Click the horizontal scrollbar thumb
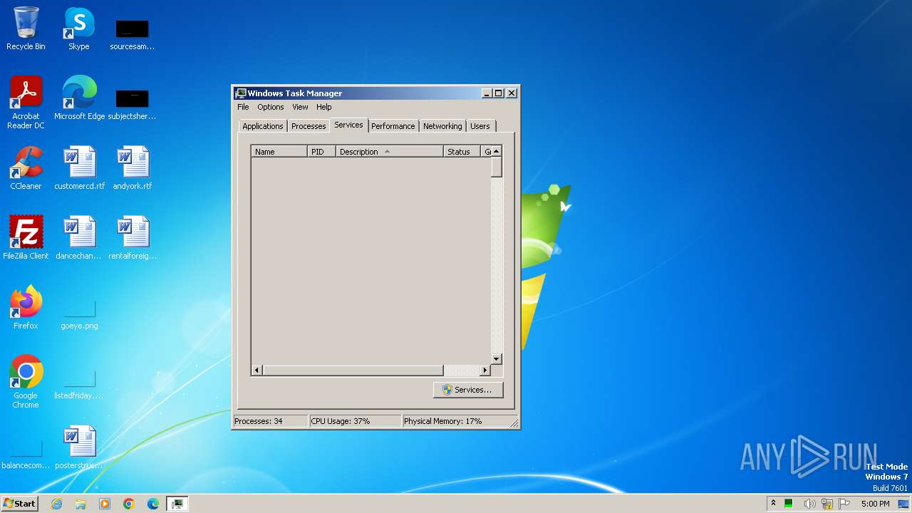 click(x=353, y=370)
